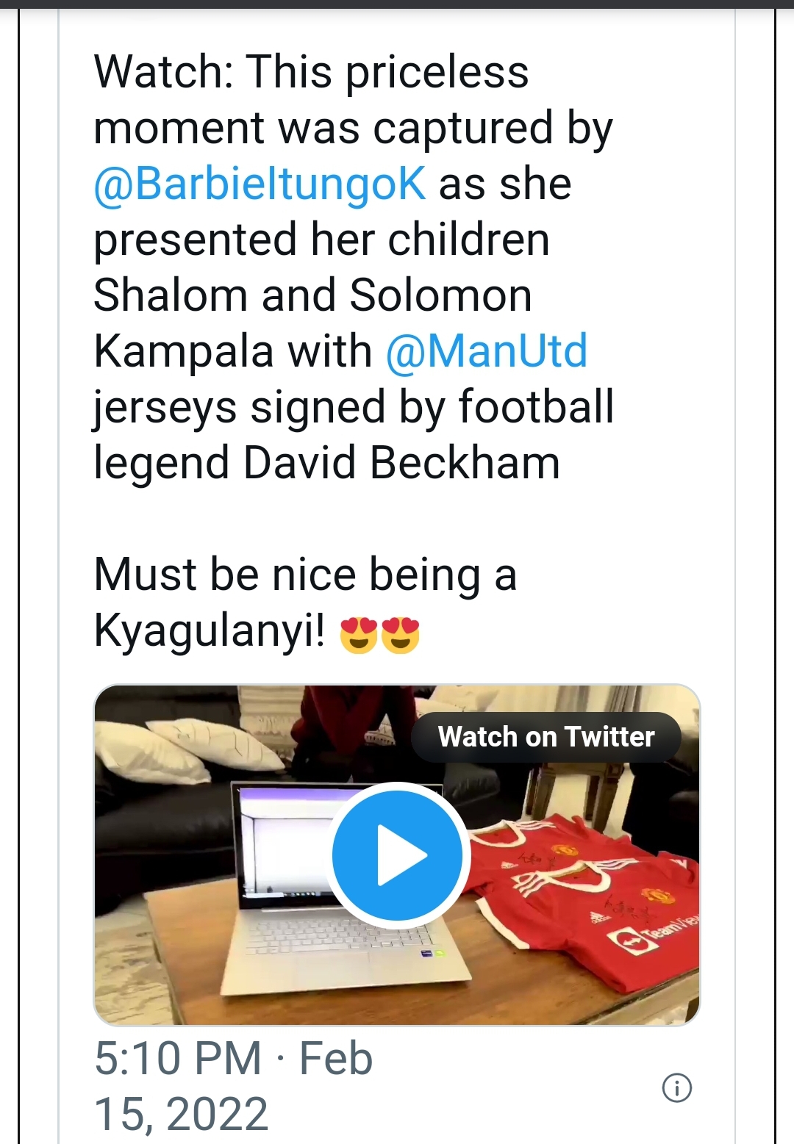Click the "legend David Beckham" text line
794x1144 pixels.
[326, 463]
